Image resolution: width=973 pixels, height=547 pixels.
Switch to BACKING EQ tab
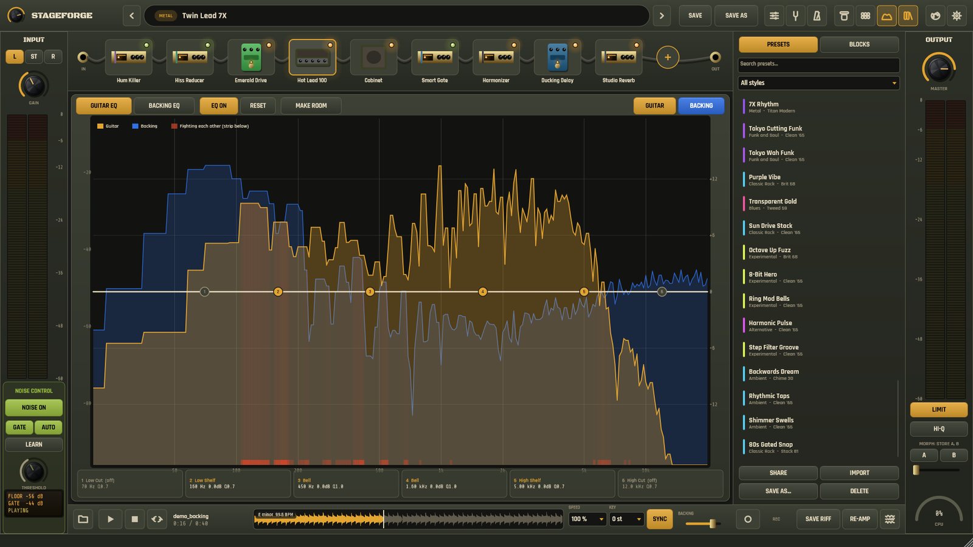[x=164, y=106]
